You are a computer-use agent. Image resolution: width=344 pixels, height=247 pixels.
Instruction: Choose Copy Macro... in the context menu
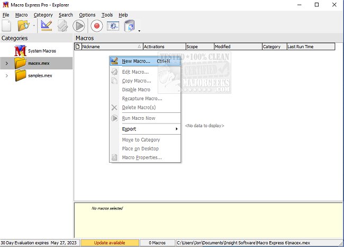[x=145, y=81]
